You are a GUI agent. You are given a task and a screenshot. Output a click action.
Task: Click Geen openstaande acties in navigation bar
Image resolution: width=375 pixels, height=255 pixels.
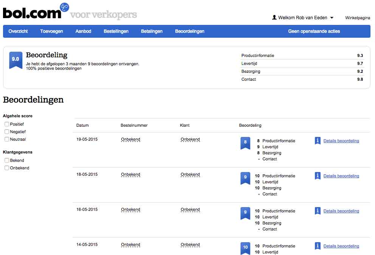[x=314, y=31]
